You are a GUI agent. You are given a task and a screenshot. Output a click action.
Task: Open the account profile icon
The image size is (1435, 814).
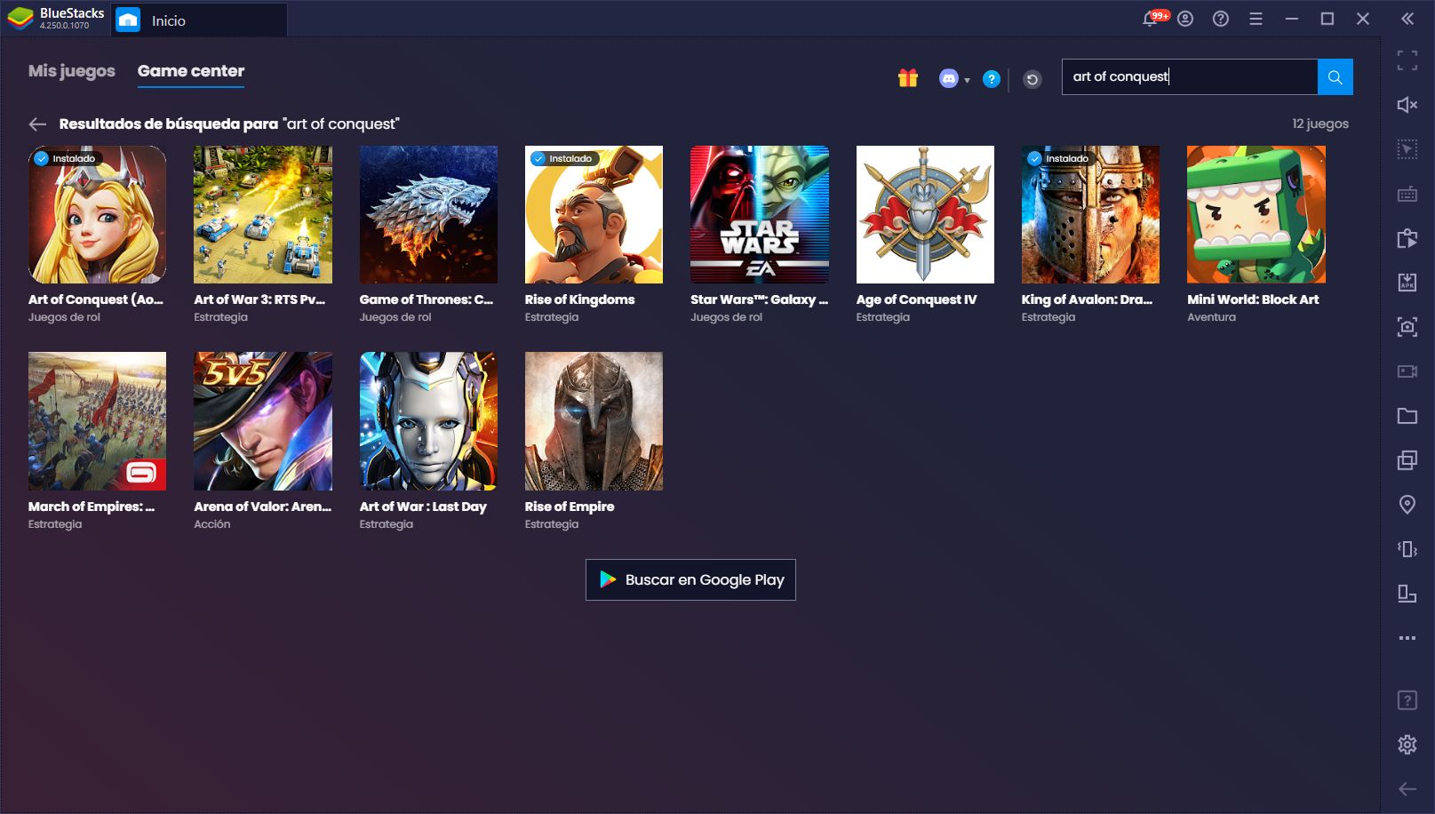(1185, 19)
